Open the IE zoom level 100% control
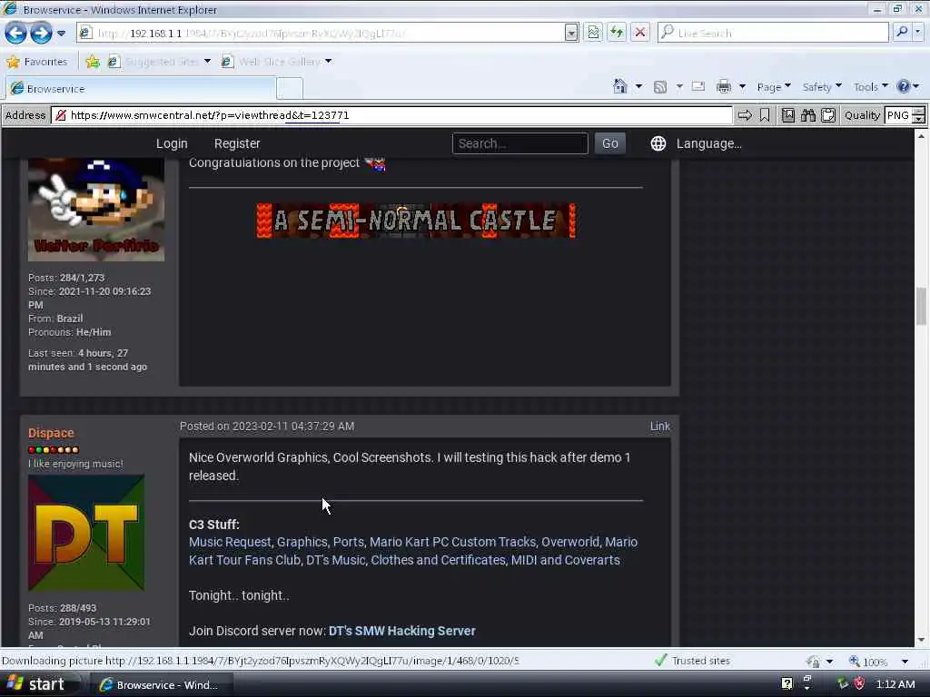Viewport: 930px width, 697px height. click(869, 662)
